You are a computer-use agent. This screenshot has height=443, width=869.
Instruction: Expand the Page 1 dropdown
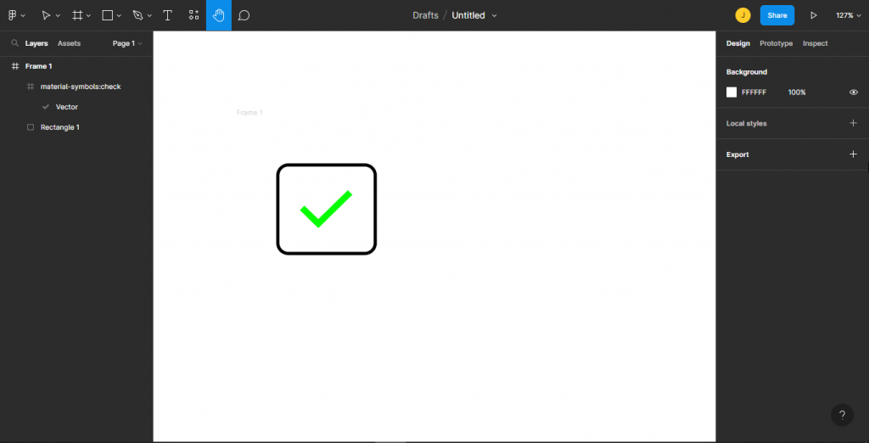point(127,43)
